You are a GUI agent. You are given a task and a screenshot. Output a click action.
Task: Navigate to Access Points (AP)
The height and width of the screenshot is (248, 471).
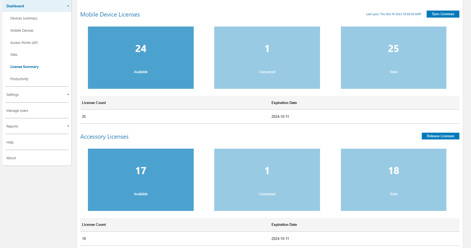(24, 43)
